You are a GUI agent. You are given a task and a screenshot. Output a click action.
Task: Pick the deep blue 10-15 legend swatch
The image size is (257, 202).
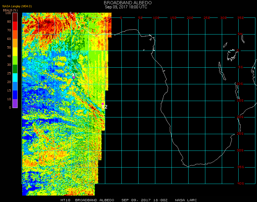click(15, 95)
